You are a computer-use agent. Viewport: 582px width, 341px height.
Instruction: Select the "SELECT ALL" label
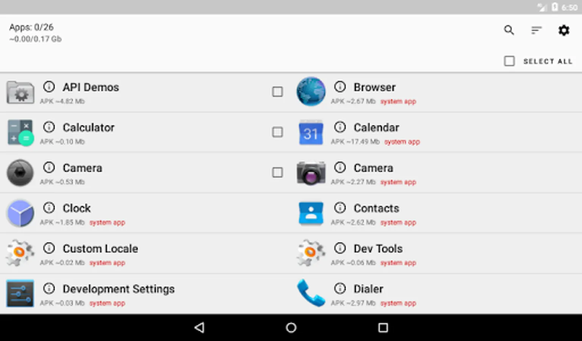(x=548, y=61)
